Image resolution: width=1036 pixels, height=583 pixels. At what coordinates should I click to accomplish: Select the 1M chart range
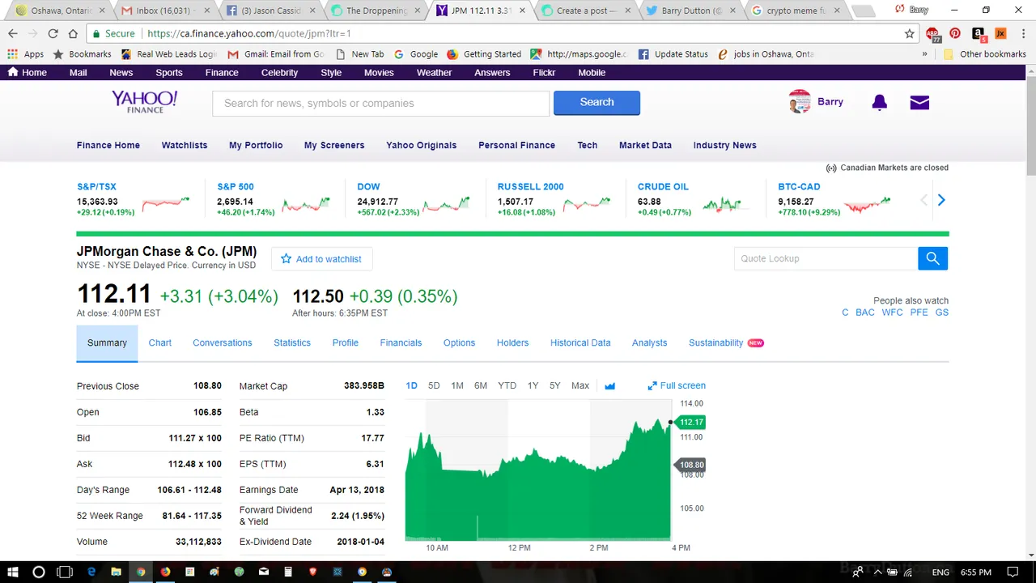pyautogui.click(x=457, y=385)
